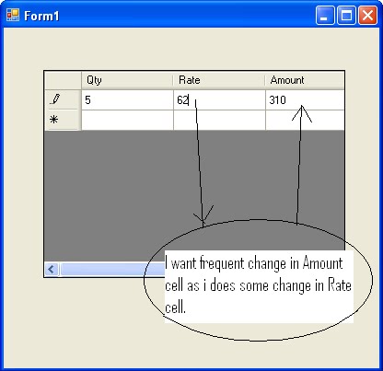Viewport: 383px width, 371px height.
Task: Click the empty Rate cell in new row
Action: point(219,120)
